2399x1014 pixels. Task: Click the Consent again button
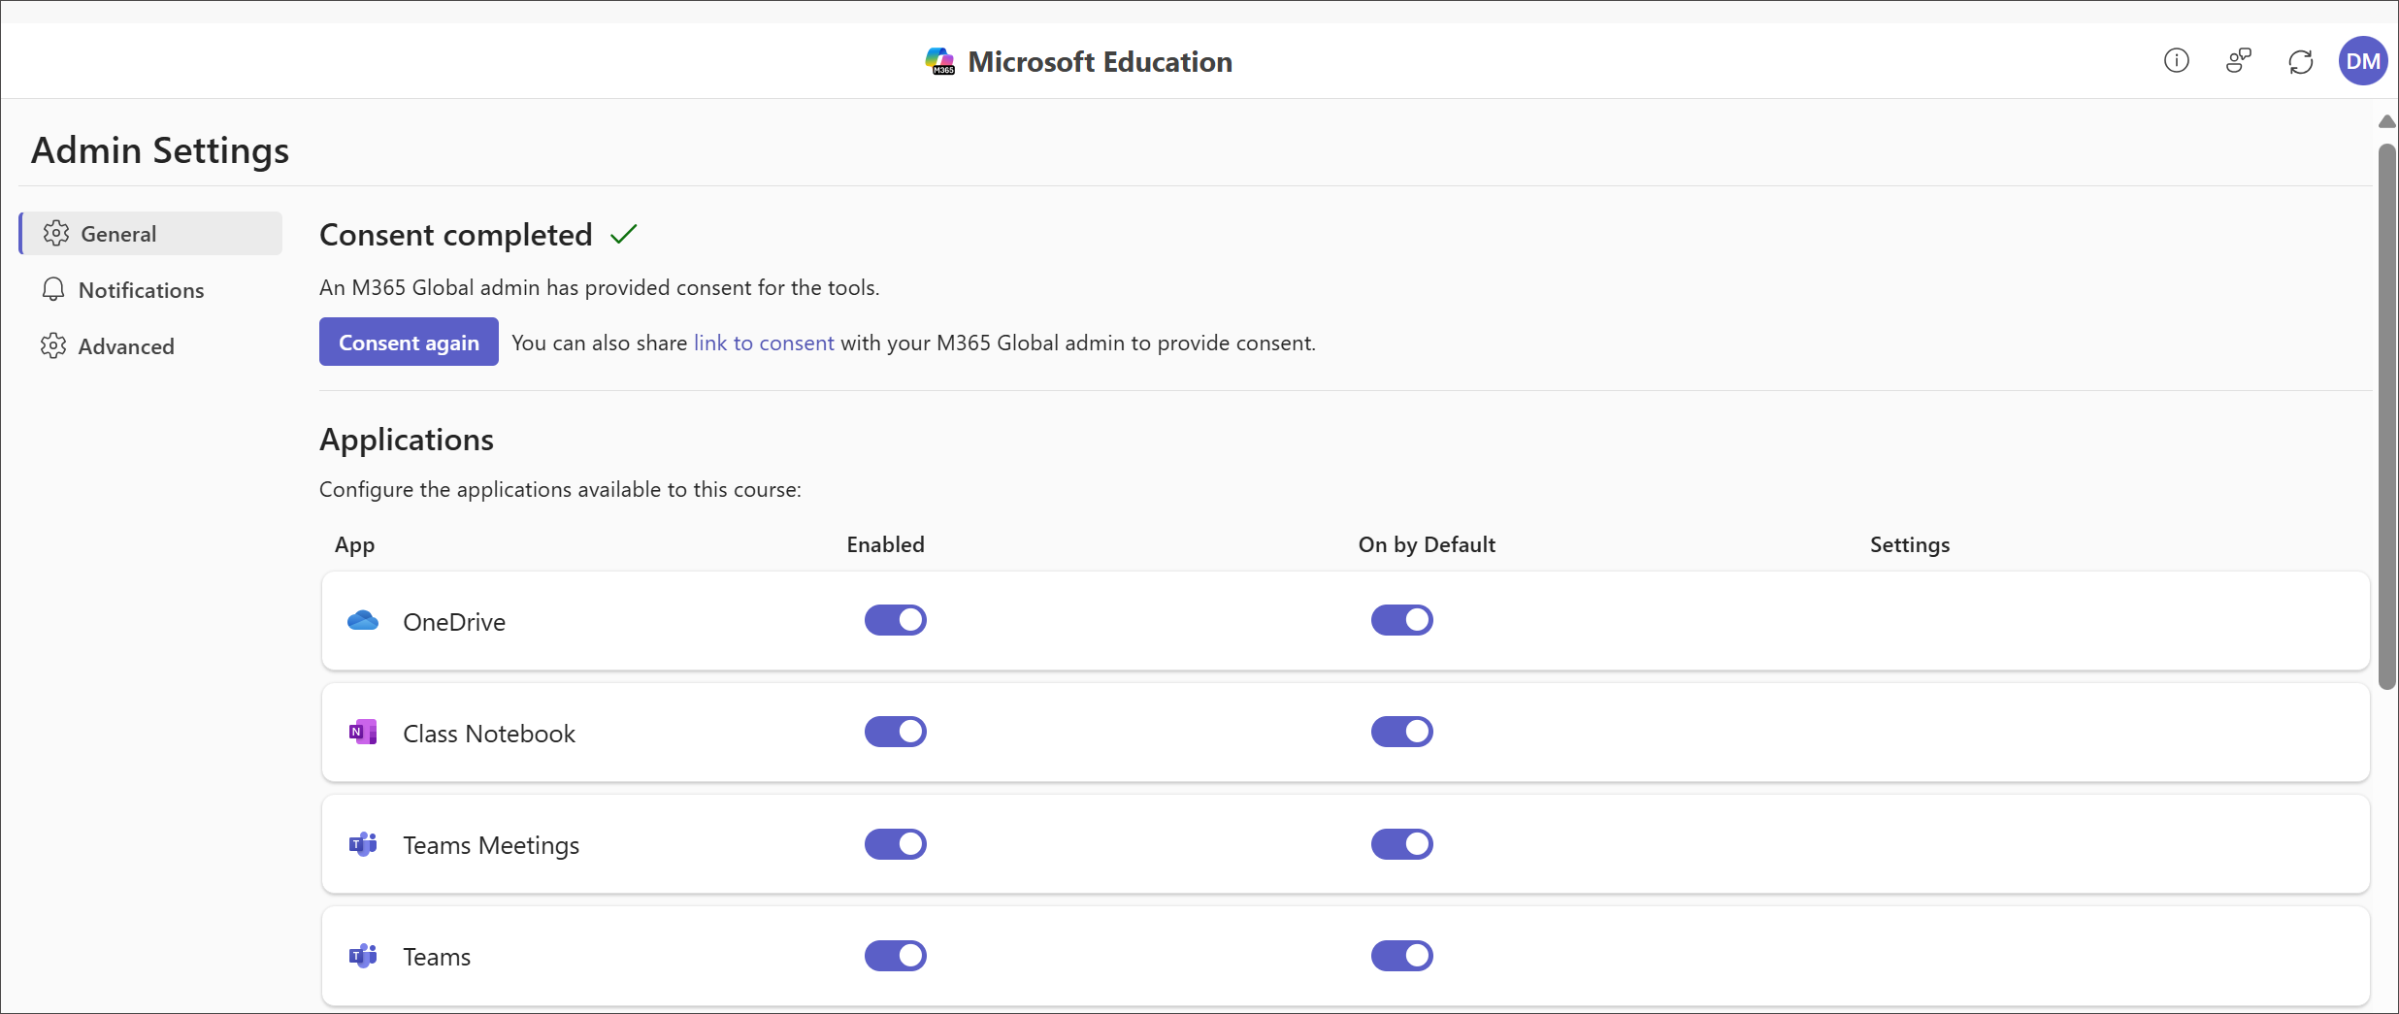[x=408, y=342]
